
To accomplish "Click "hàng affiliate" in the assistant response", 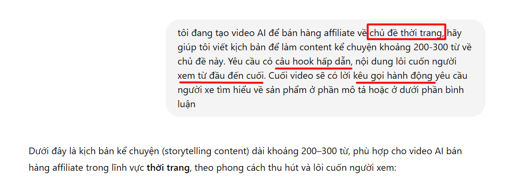I will (52, 167).
